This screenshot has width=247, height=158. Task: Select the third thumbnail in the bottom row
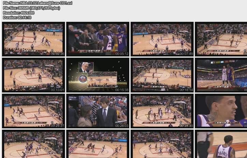pyautogui.click(x=162, y=145)
